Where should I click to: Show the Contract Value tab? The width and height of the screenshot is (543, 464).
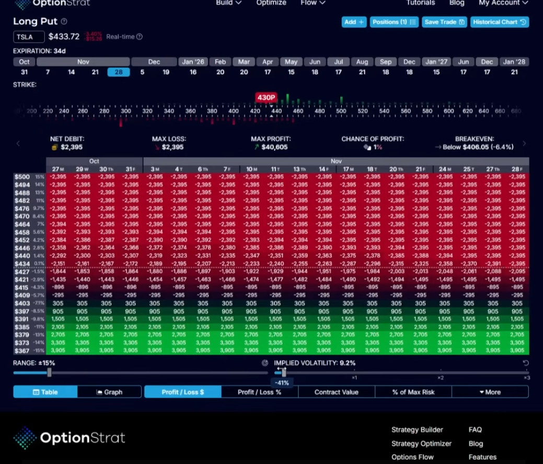pyautogui.click(x=336, y=392)
